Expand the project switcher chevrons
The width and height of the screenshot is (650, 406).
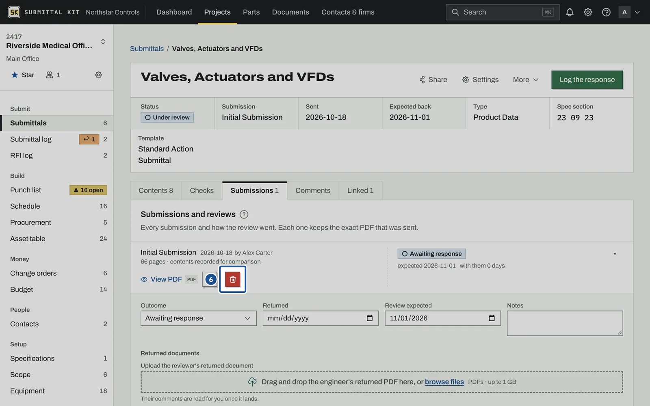pos(103,41)
